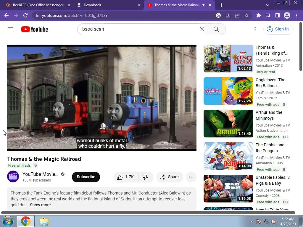Open Oogieloves: The Big Balloon thumbnail
Viewport: 303px width, 227px height.
tap(228, 91)
